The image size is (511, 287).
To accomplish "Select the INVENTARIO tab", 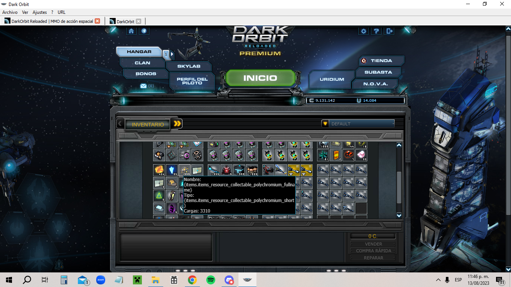I will [x=148, y=124].
